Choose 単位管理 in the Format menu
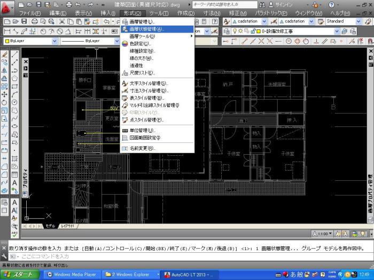The width and height of the screenshot is (374, 280). (x=157, y=131)
